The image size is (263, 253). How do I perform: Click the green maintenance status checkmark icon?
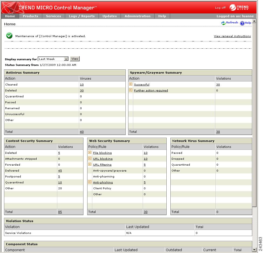pos(9,35)
